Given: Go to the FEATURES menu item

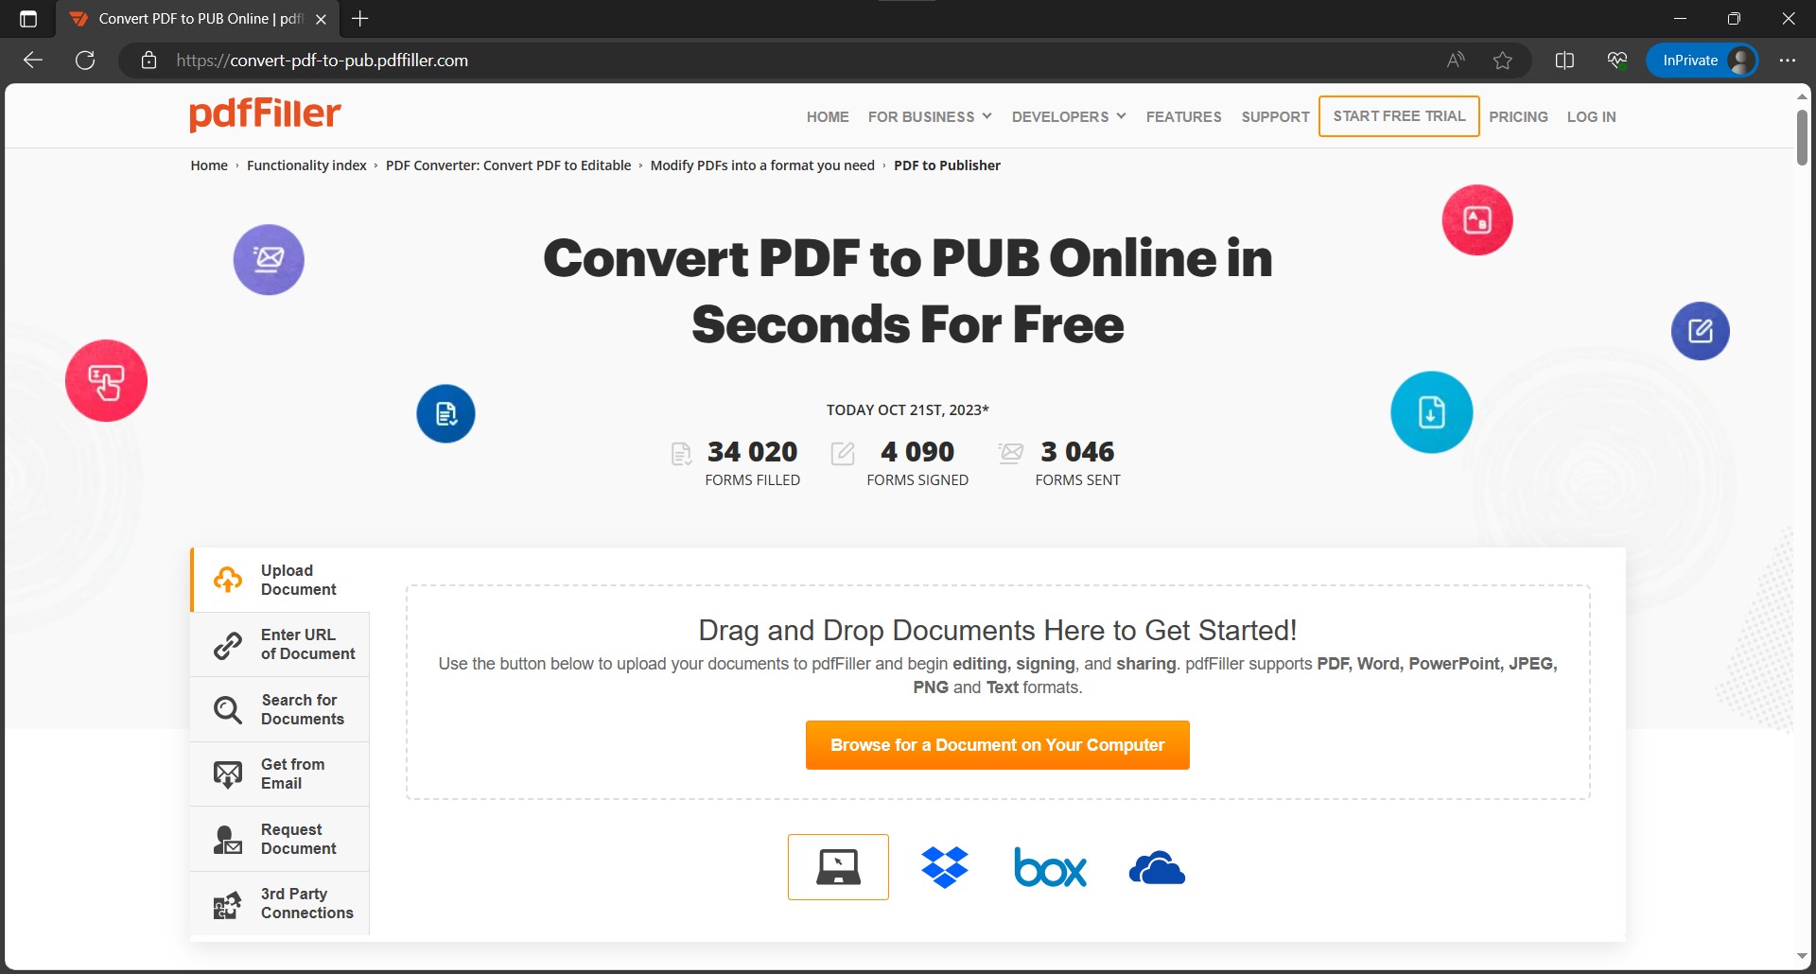Looking at the screenshot, I should coord(1183,116).
